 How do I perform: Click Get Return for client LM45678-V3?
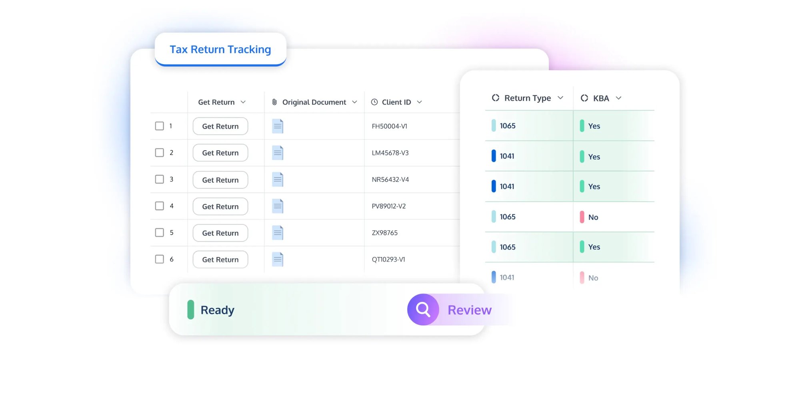[220, 153]
